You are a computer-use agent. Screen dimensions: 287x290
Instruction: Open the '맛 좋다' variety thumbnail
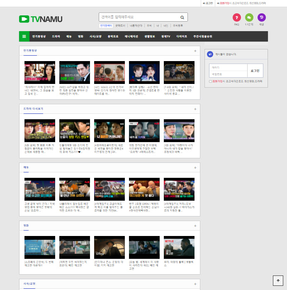(144, 189)
